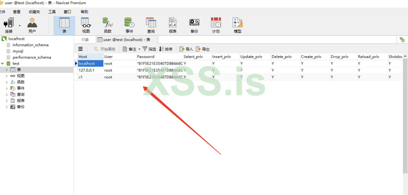This screenshot has height=195, width=408.
Task: Open the hamburger menu in table toolbar
Action: (80, 49)
